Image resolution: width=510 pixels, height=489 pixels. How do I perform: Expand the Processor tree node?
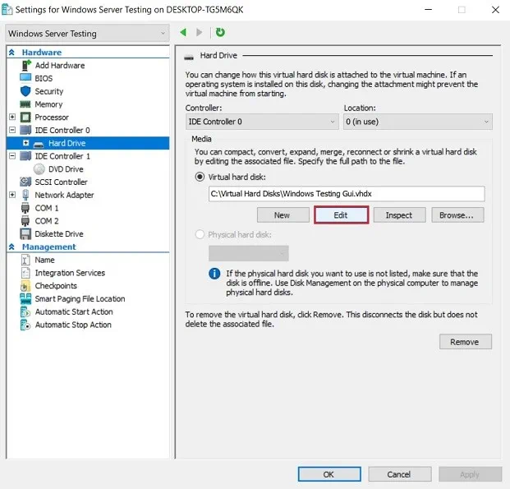click(x=12, y=118)
